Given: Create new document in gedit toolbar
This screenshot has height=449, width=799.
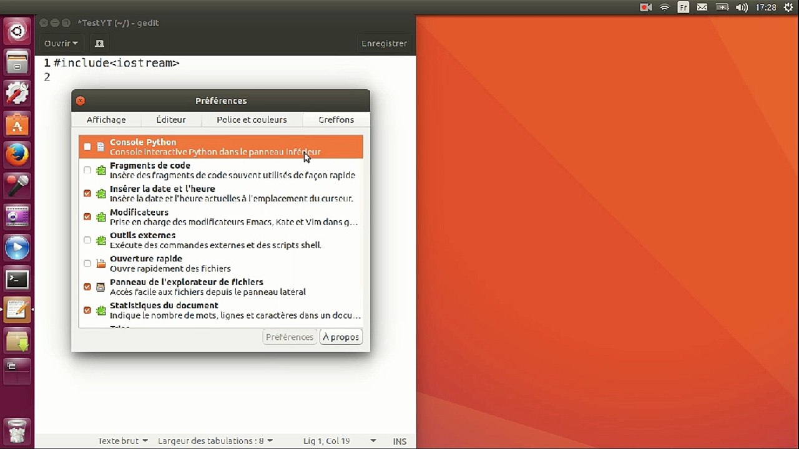Looking at the screenshot, I should pos(99,43).
